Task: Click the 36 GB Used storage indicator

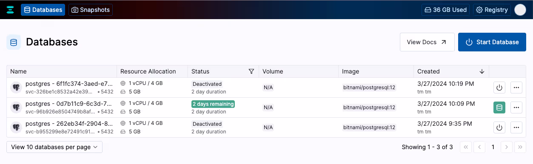Action: 445,10
